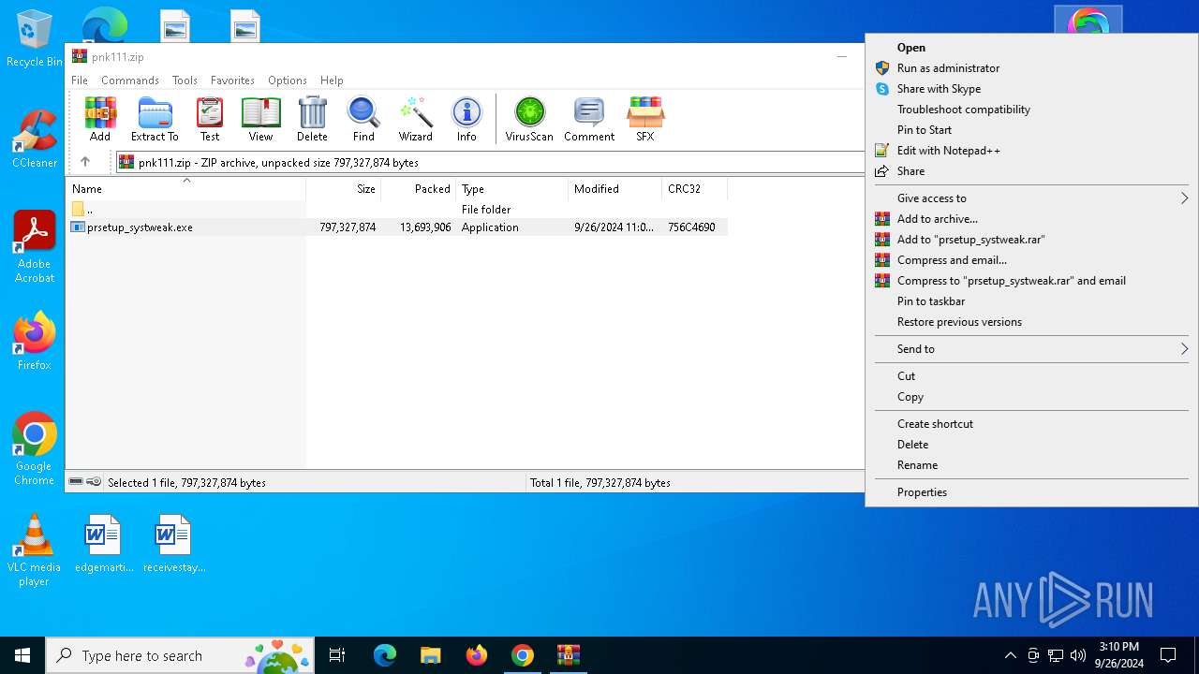Open Google Chrome desktop shortcut
Viewport: 1199px width, 674px height.
click(35, 448)
